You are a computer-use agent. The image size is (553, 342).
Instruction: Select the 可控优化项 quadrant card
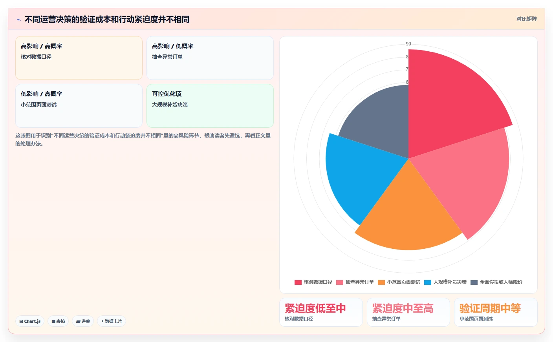click(210, 106)
